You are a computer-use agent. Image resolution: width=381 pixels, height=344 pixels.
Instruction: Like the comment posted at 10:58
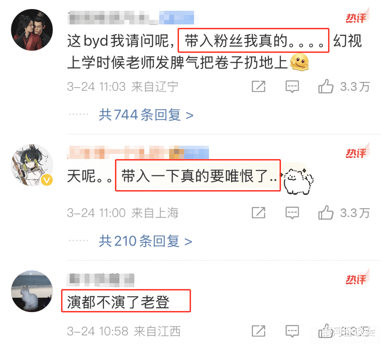pos(326,331)
